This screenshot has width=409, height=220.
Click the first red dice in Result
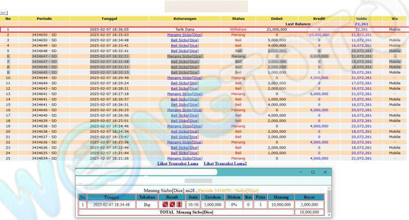pyautogui.click(x=166, y=205)
